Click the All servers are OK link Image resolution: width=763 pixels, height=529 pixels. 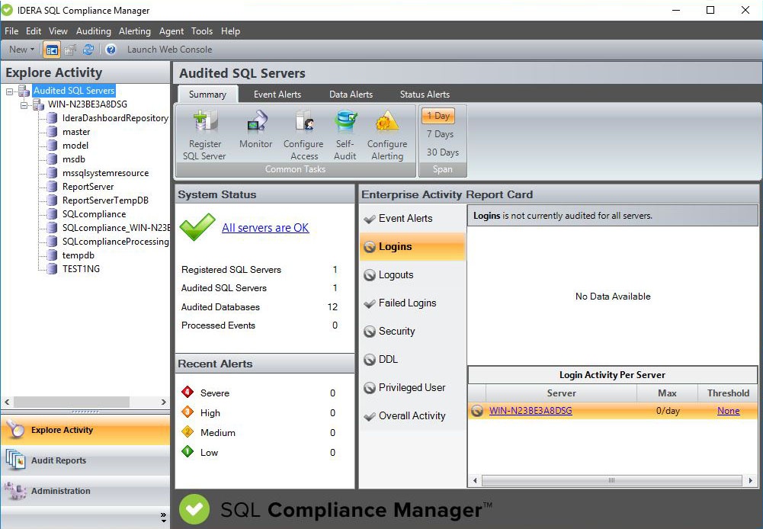(265, 227)
